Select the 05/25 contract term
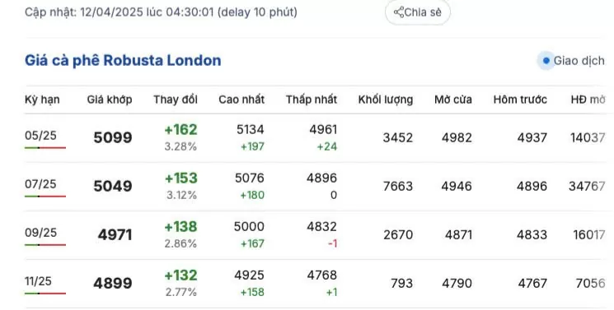 coord(40,136)
